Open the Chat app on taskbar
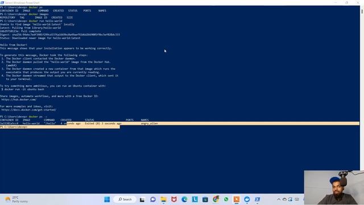Viewport: 364px width, 205px height. click(x=153, y=199)
